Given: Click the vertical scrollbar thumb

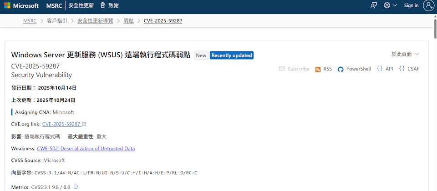Looking at the screenshot, I should (x=434, y=30).
